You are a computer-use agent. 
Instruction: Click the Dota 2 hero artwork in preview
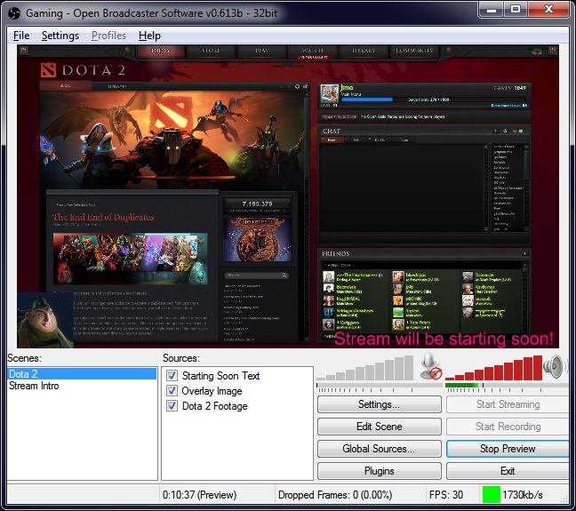click(172, 140)
